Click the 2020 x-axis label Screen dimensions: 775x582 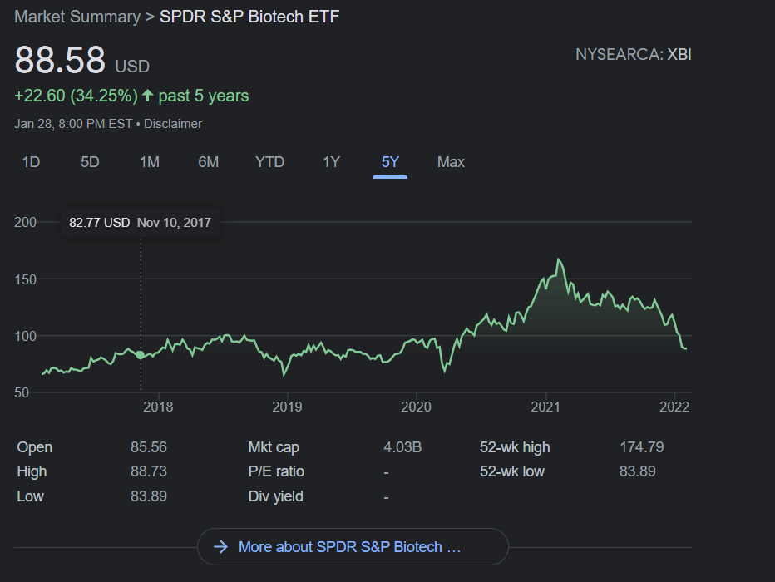(416, 407)
